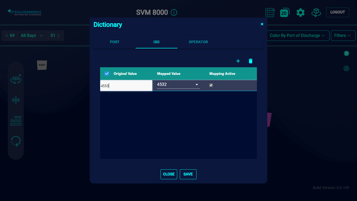The image size is (357, 201).
Task: Go to next bay 01
Action: 56,36
